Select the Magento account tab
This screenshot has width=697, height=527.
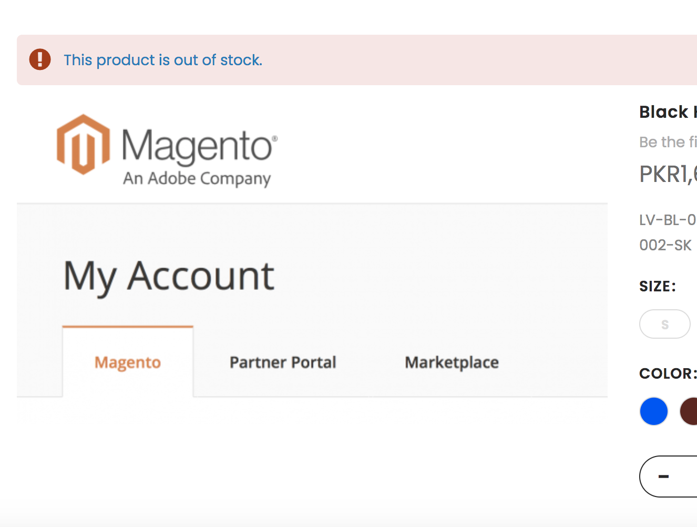click(x=127, y=362)
